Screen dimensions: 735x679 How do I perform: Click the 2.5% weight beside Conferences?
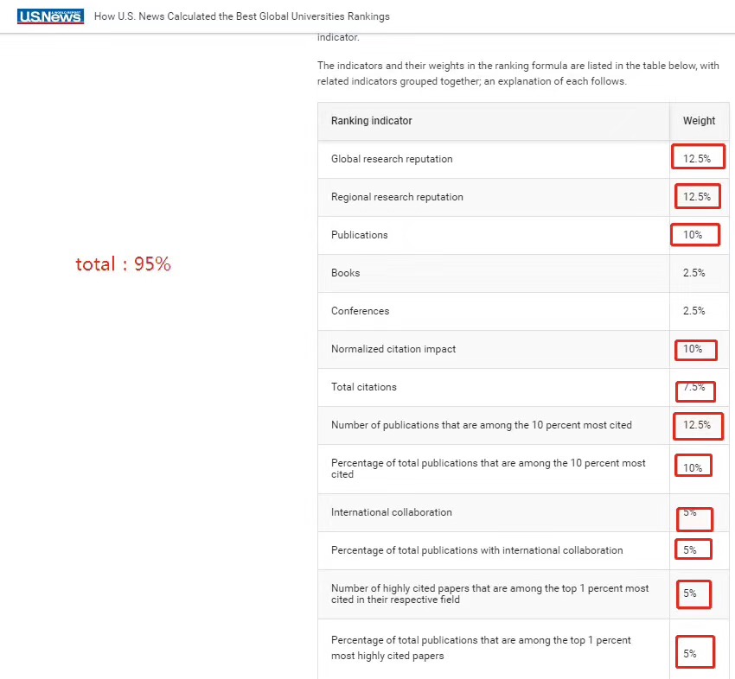click(693, 311)
